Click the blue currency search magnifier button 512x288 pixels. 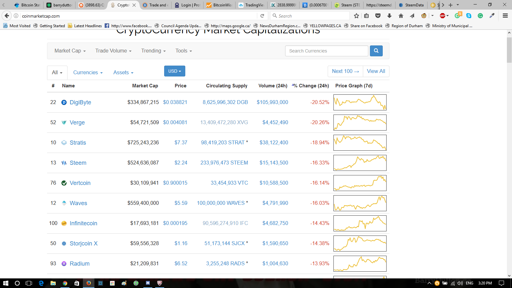coord(376,51)
